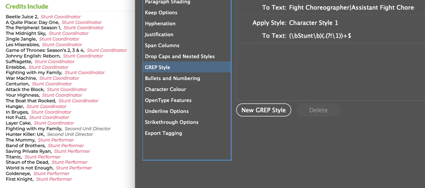
Task: Click the Hot Fuzz credit line
Action: tap(37, 118)
